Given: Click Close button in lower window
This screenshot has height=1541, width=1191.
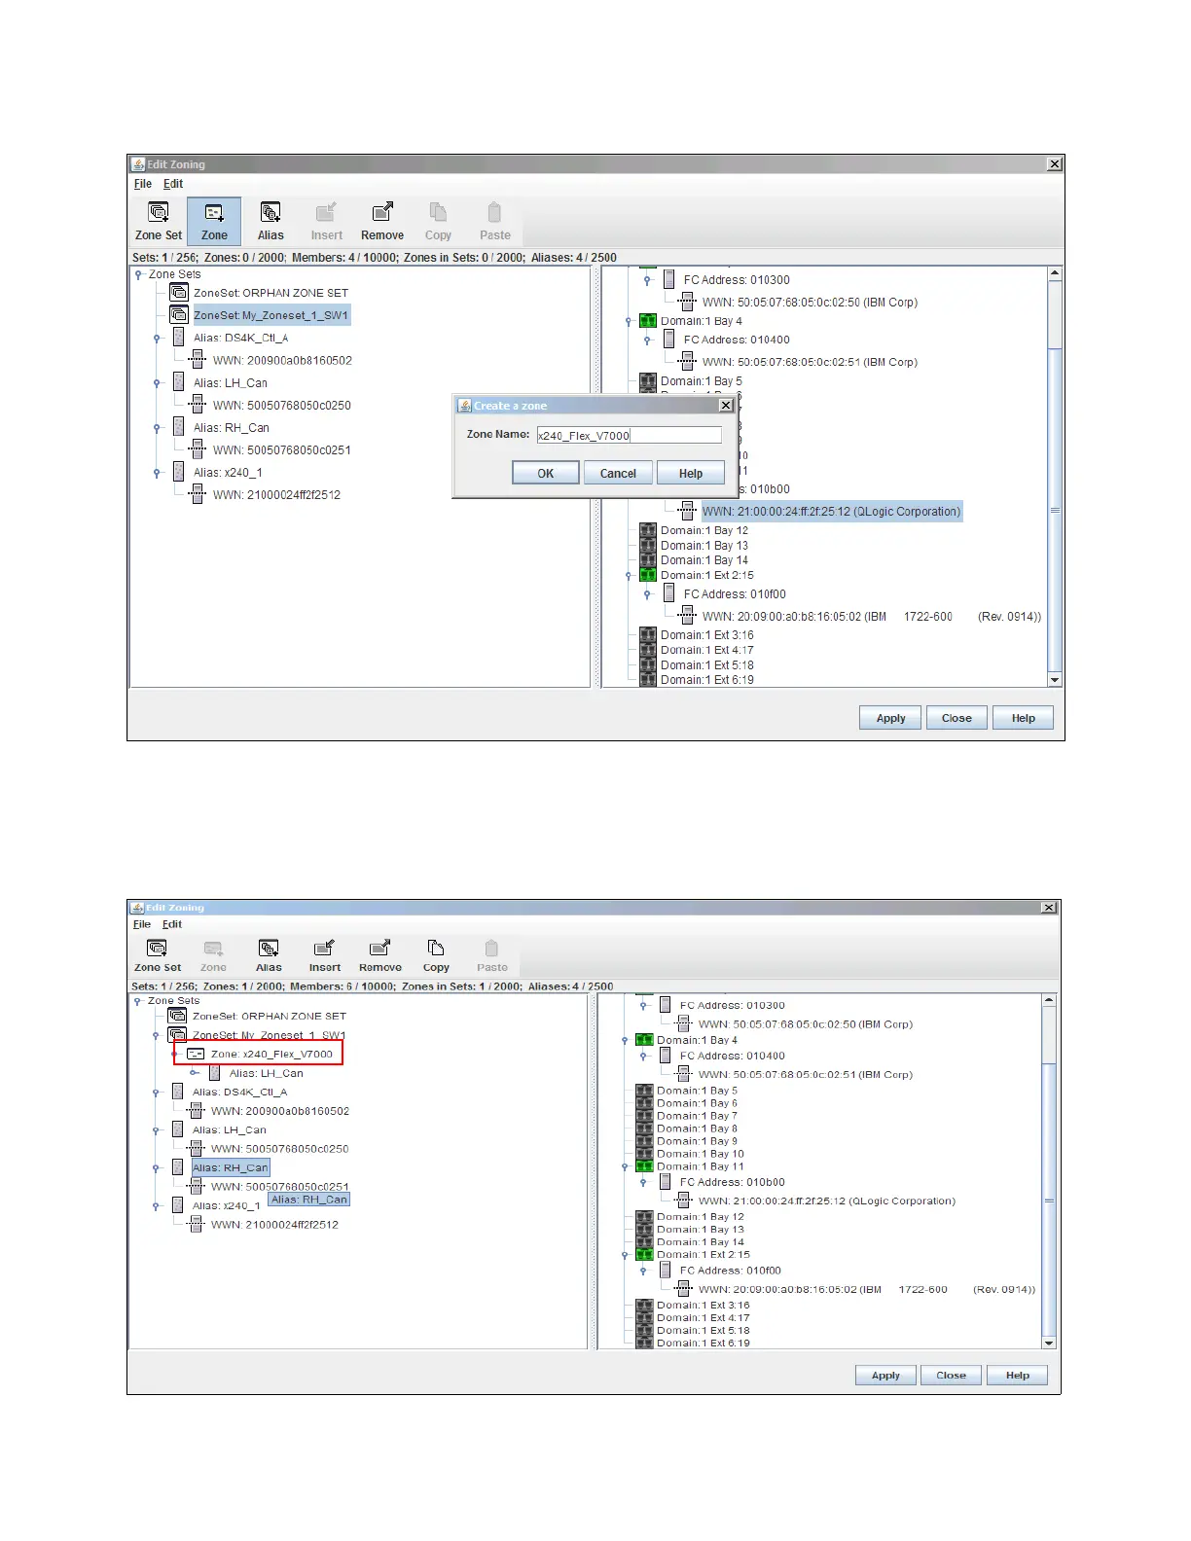Looking at the screenshot, I should (x=951, y=1375).
